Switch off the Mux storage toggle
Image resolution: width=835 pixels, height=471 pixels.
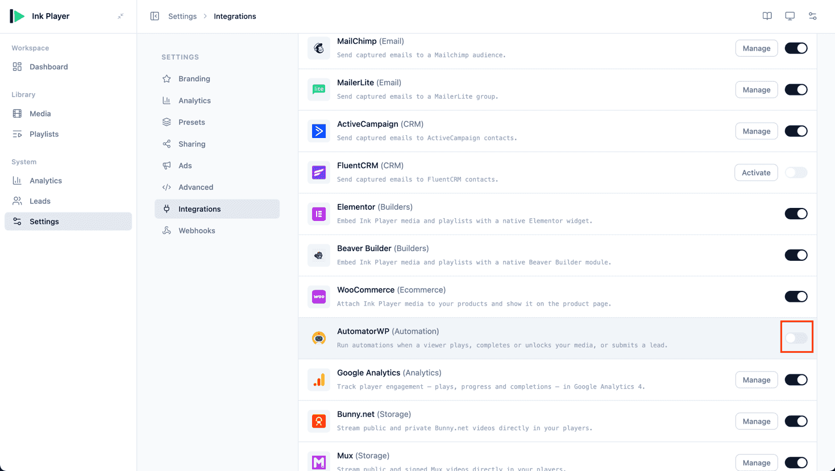click(x=796, y=462)
